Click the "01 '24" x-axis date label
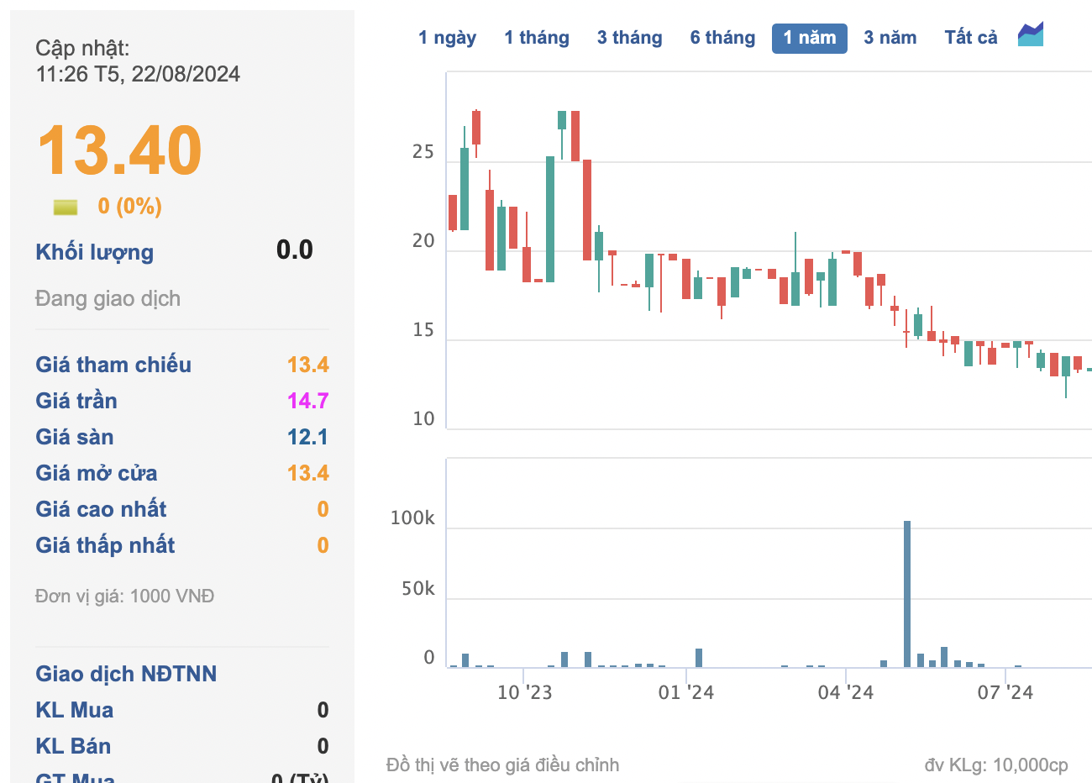 [x=686, y=693]
